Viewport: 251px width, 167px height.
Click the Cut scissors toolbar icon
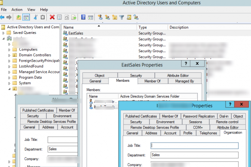tap(36, 17)
